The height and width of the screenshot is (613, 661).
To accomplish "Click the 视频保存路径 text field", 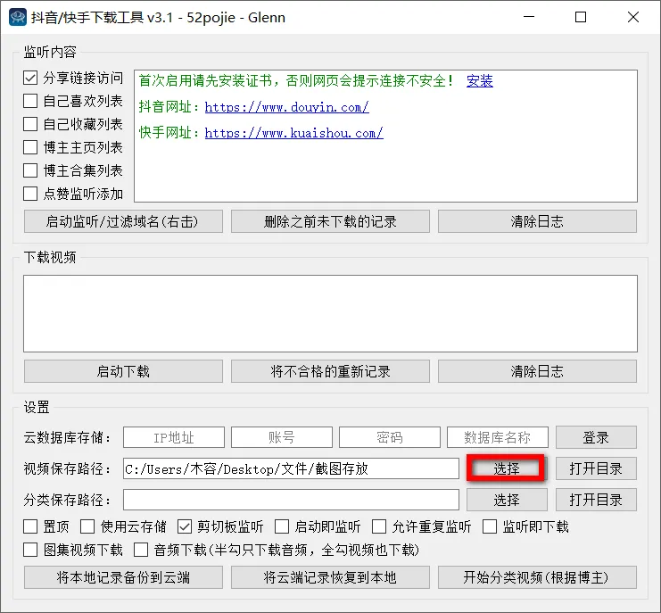I will pyautogui.click(x=291, y=468).
